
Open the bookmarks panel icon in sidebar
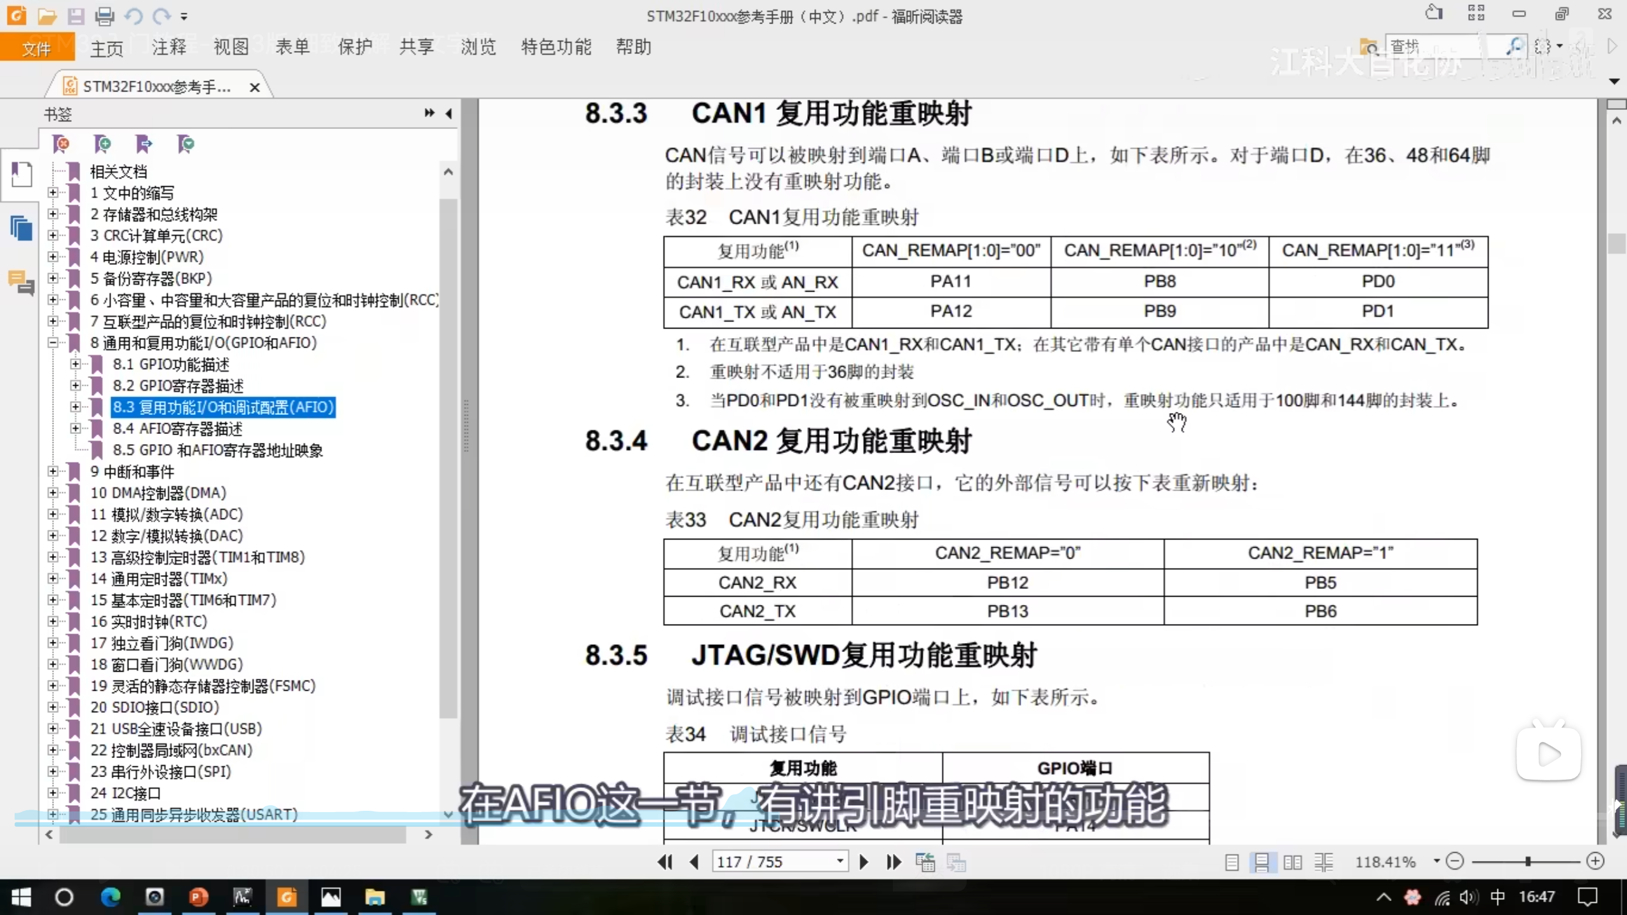click(21, 173)
